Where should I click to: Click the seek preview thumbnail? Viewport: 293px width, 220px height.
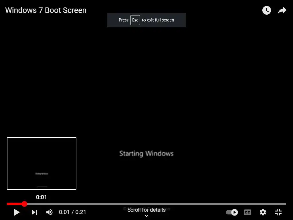click(x=42, y=164)
